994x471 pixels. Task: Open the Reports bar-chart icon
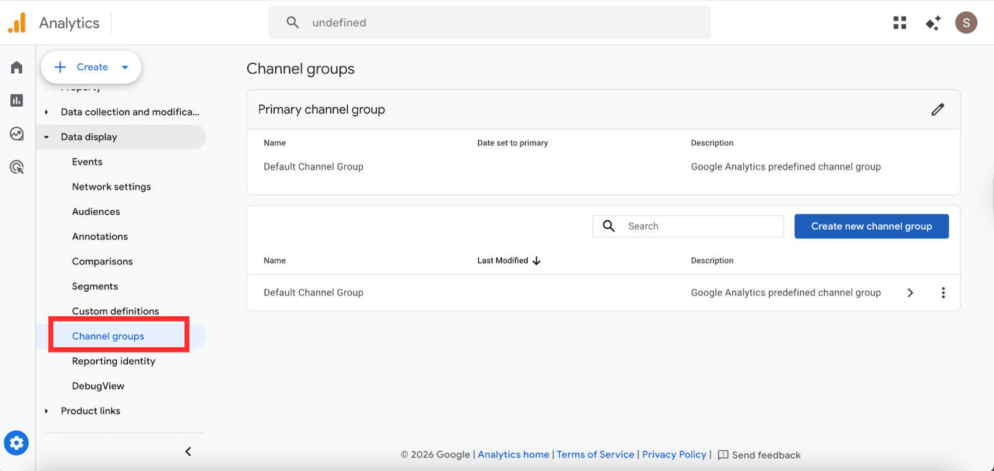click(x=17, y=101)
